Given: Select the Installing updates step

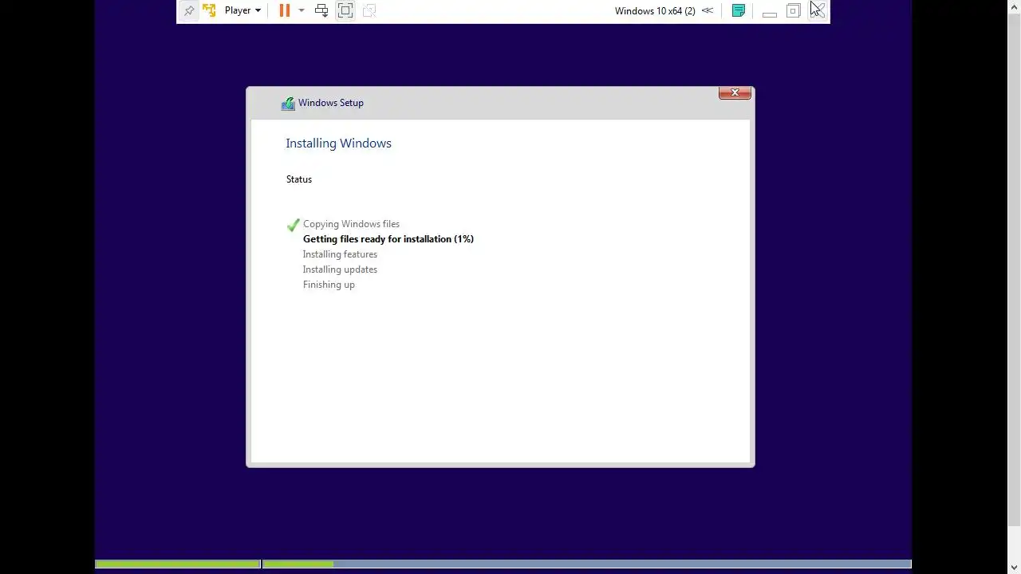Looking at the screenshot, I should click(340, 269).
